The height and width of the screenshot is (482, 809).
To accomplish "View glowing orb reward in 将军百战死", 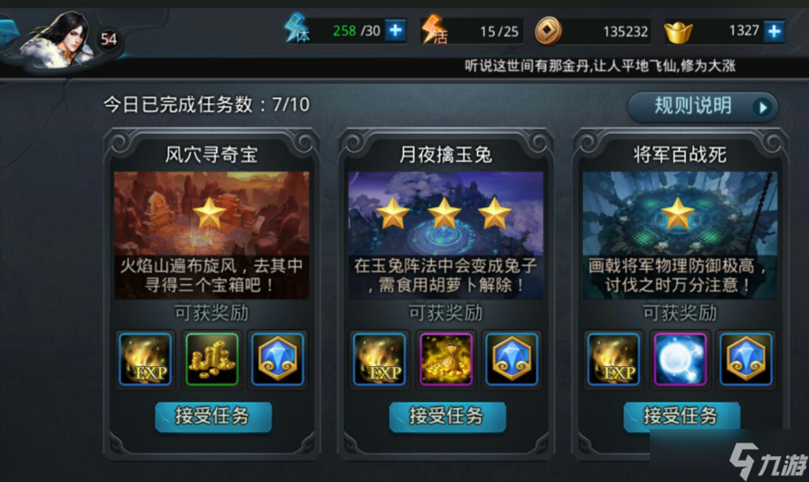I will (x=680, y=359).
